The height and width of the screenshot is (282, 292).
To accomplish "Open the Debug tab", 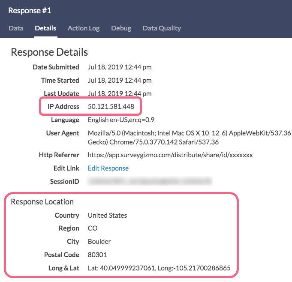I will click(x=121, y=28).
